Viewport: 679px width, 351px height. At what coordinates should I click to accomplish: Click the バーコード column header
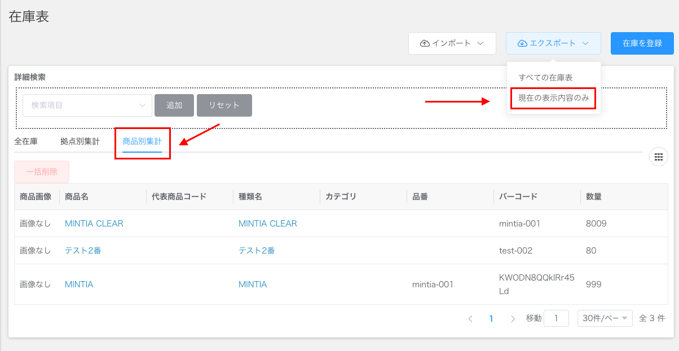518,197
